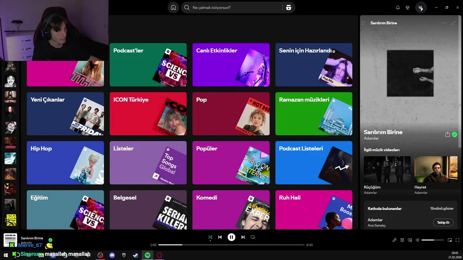Viewport: 463px width, 260px height.
Task: Open the Podcast Listeleri category
Action: point(314,163)
